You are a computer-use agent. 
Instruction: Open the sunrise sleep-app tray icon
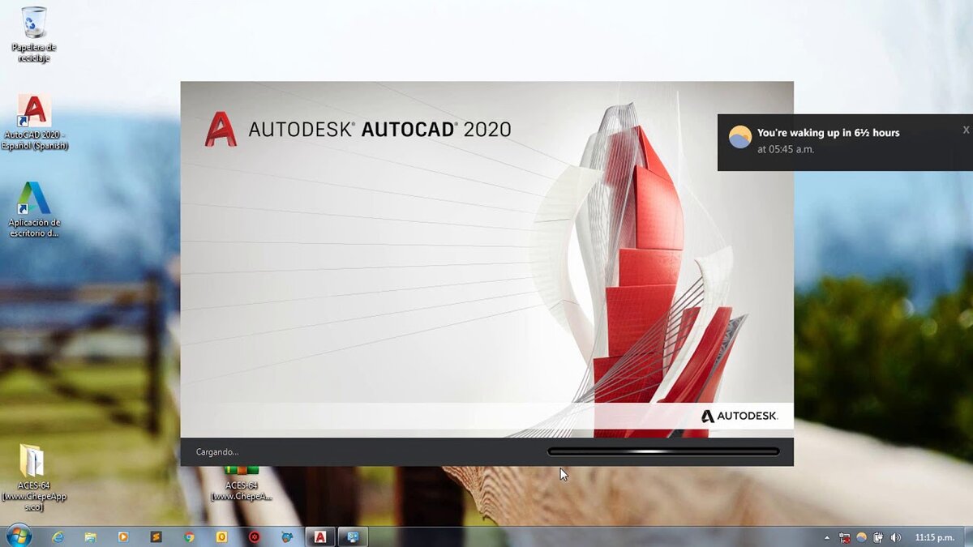(861, 537)
